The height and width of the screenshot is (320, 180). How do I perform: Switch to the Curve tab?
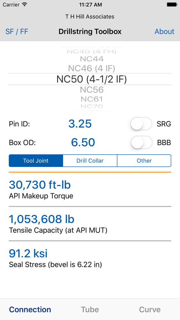[x=150, y=310]
